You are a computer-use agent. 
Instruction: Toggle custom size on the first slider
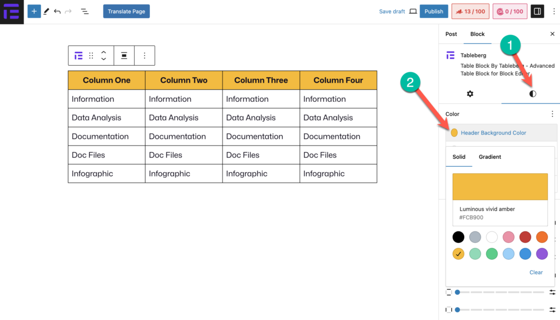[x=552, y=292]
